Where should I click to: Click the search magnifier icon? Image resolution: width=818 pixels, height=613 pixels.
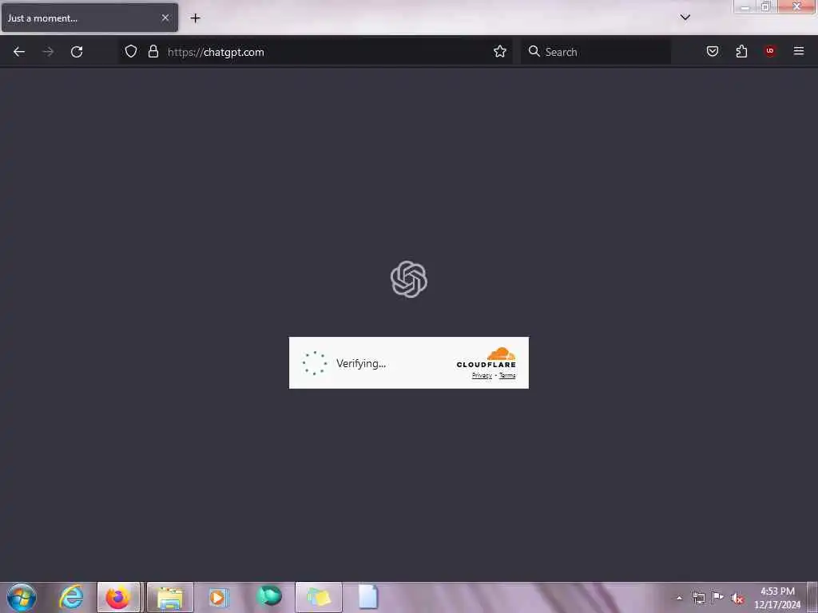click(x=534, y=51)
